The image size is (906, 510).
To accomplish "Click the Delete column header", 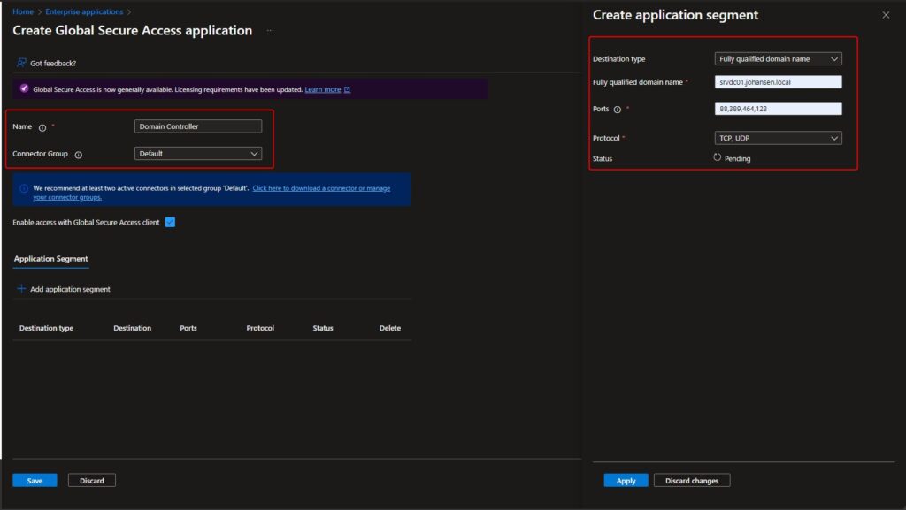I will click(390, 328).
